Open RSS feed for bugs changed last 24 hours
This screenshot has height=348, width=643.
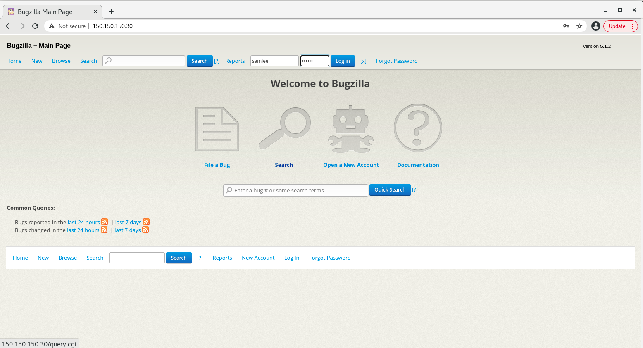point(104,230)
